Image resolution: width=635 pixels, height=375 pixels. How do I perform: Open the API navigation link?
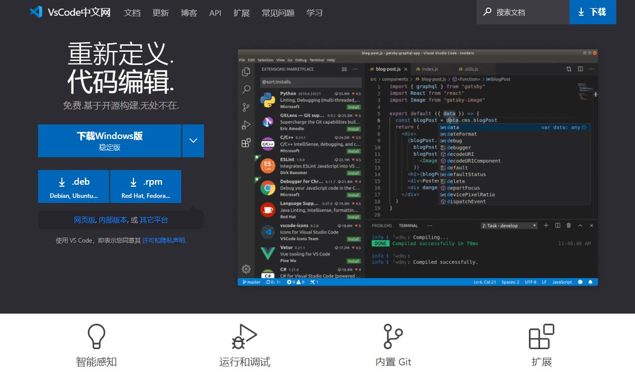pyautogui.click(x=215, y=13)
